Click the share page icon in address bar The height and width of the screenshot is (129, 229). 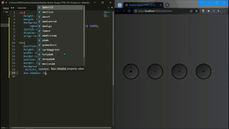[191, 11]
